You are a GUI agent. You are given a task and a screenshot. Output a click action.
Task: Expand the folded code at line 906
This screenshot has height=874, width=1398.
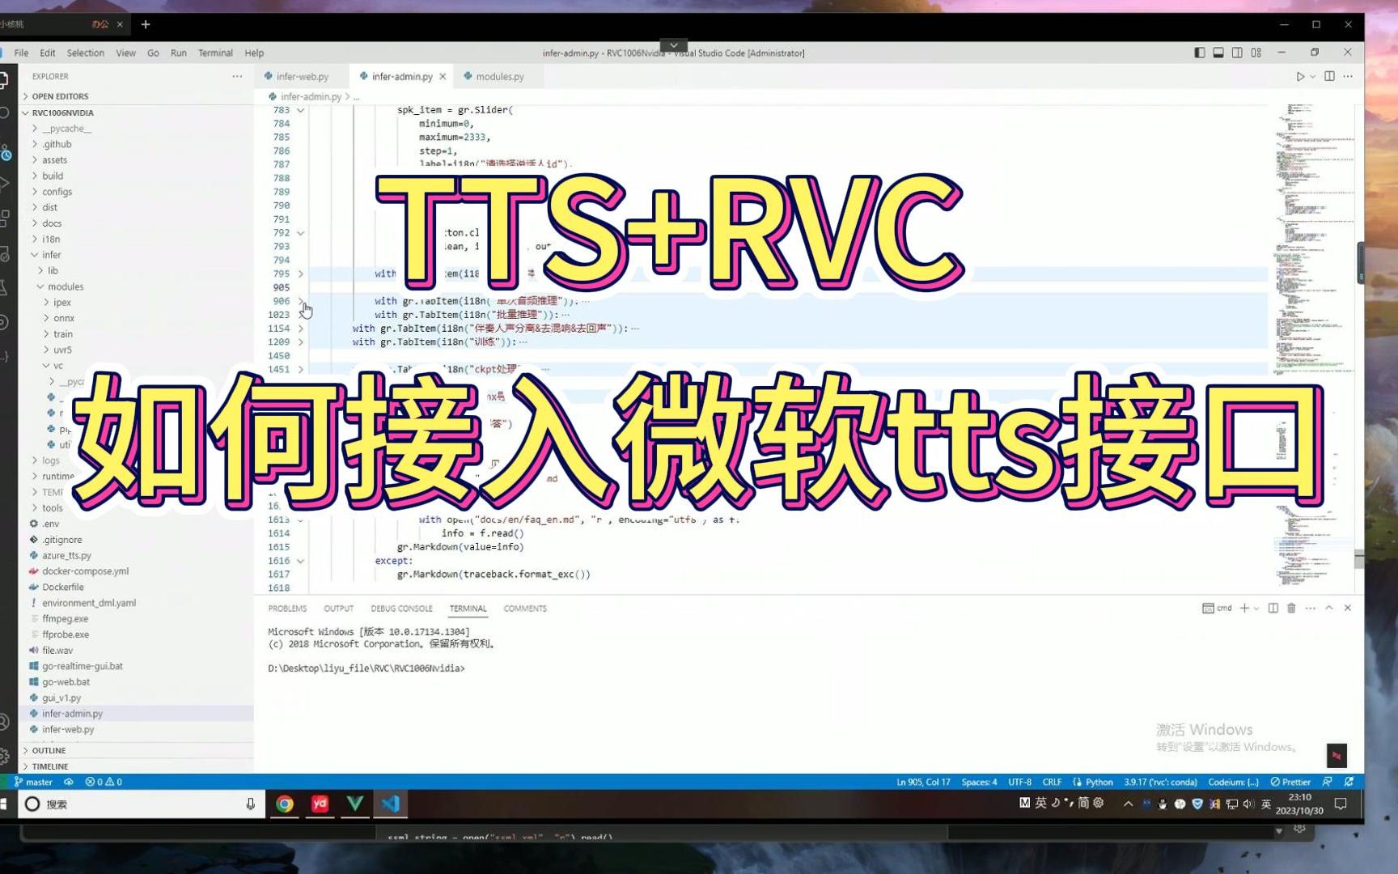(300, 300)
